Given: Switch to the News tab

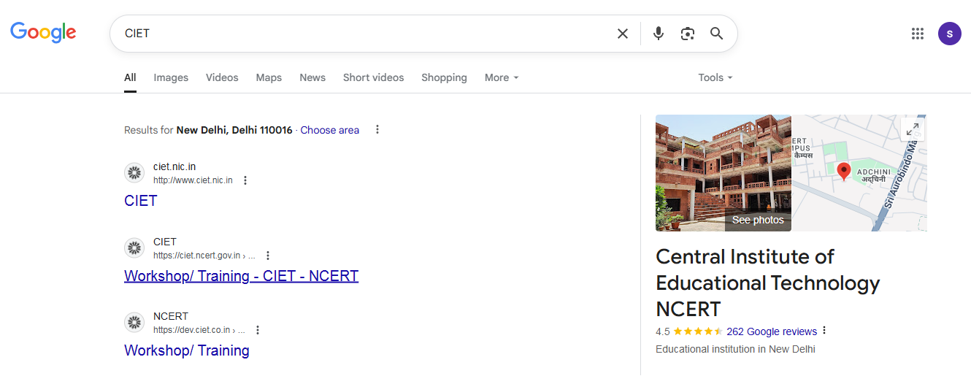Looking at the screenshot, I should [x=312, y=77].
